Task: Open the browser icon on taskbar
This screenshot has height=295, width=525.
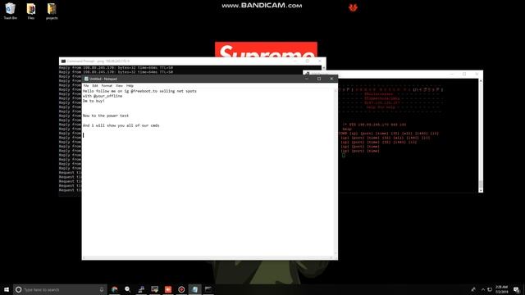Action: click(115, 289)
